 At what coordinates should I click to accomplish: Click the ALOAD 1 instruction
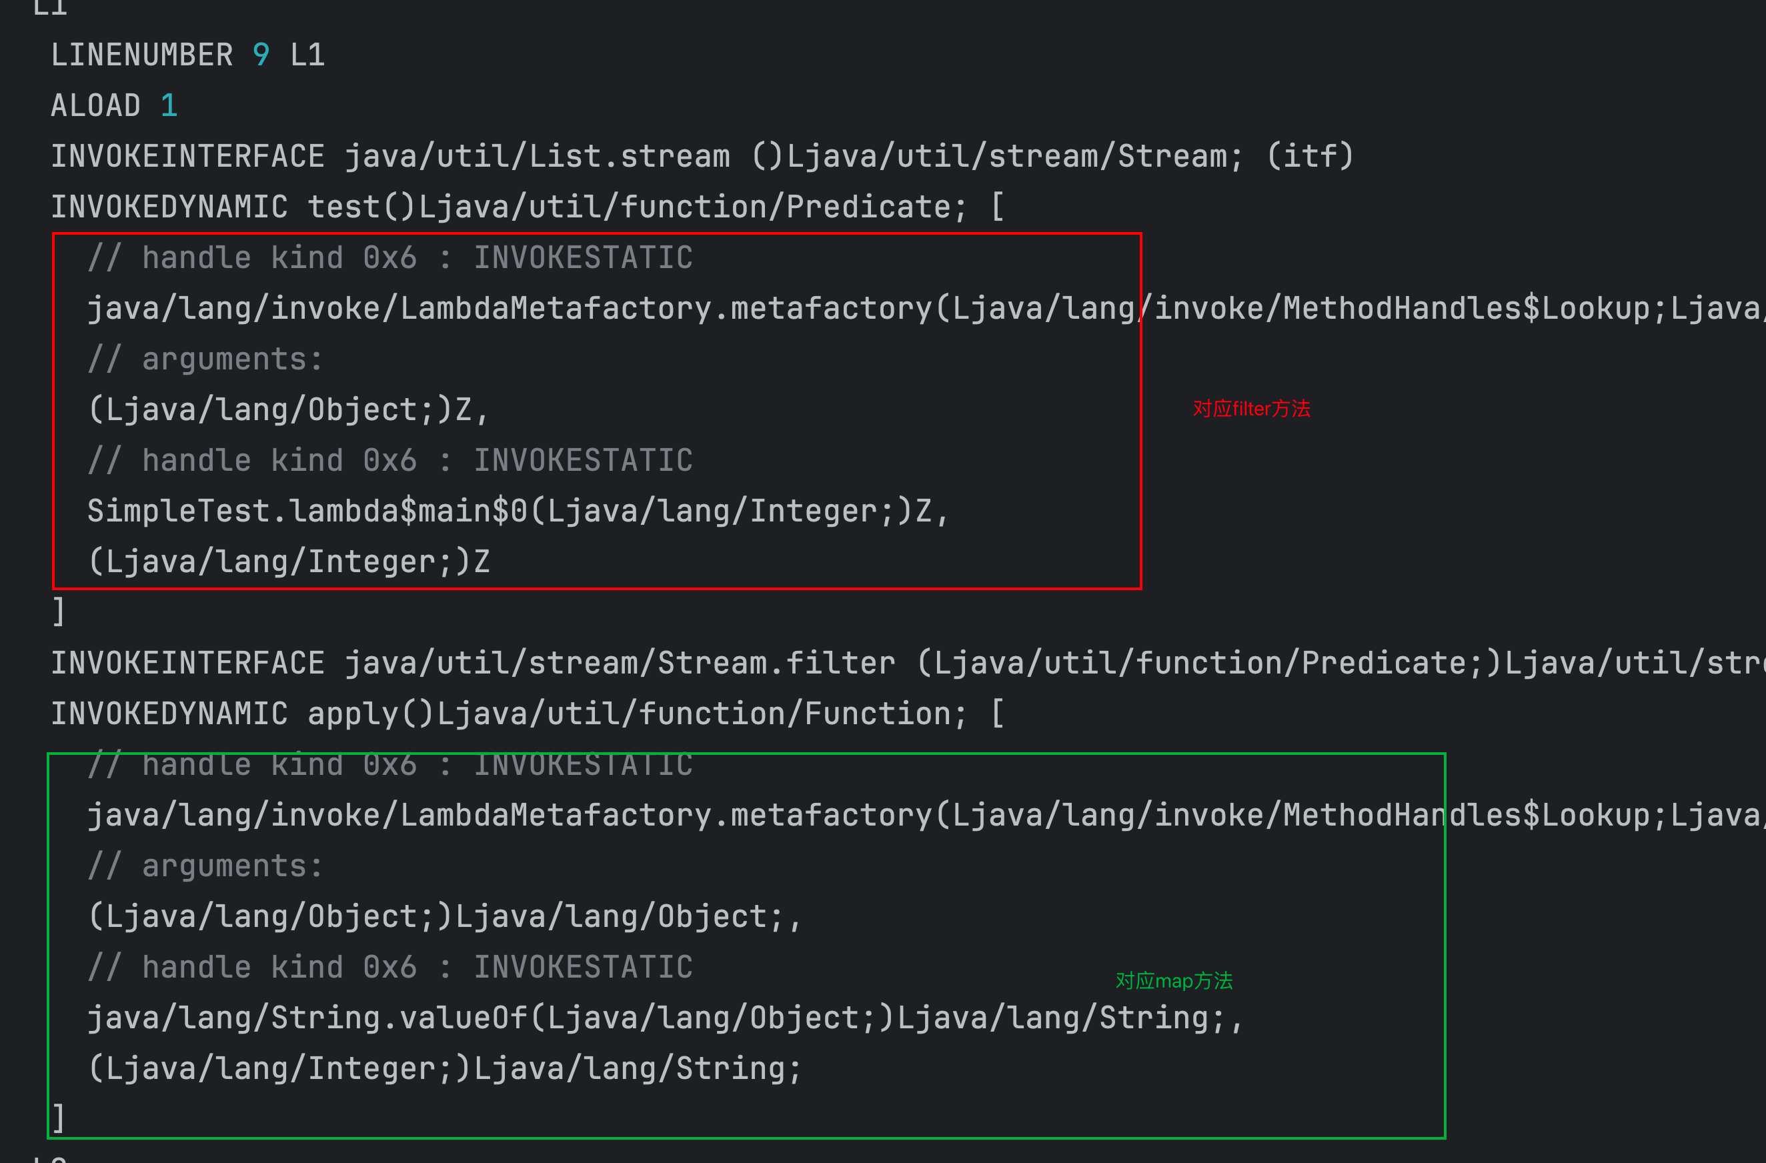(x=113, y=105)
